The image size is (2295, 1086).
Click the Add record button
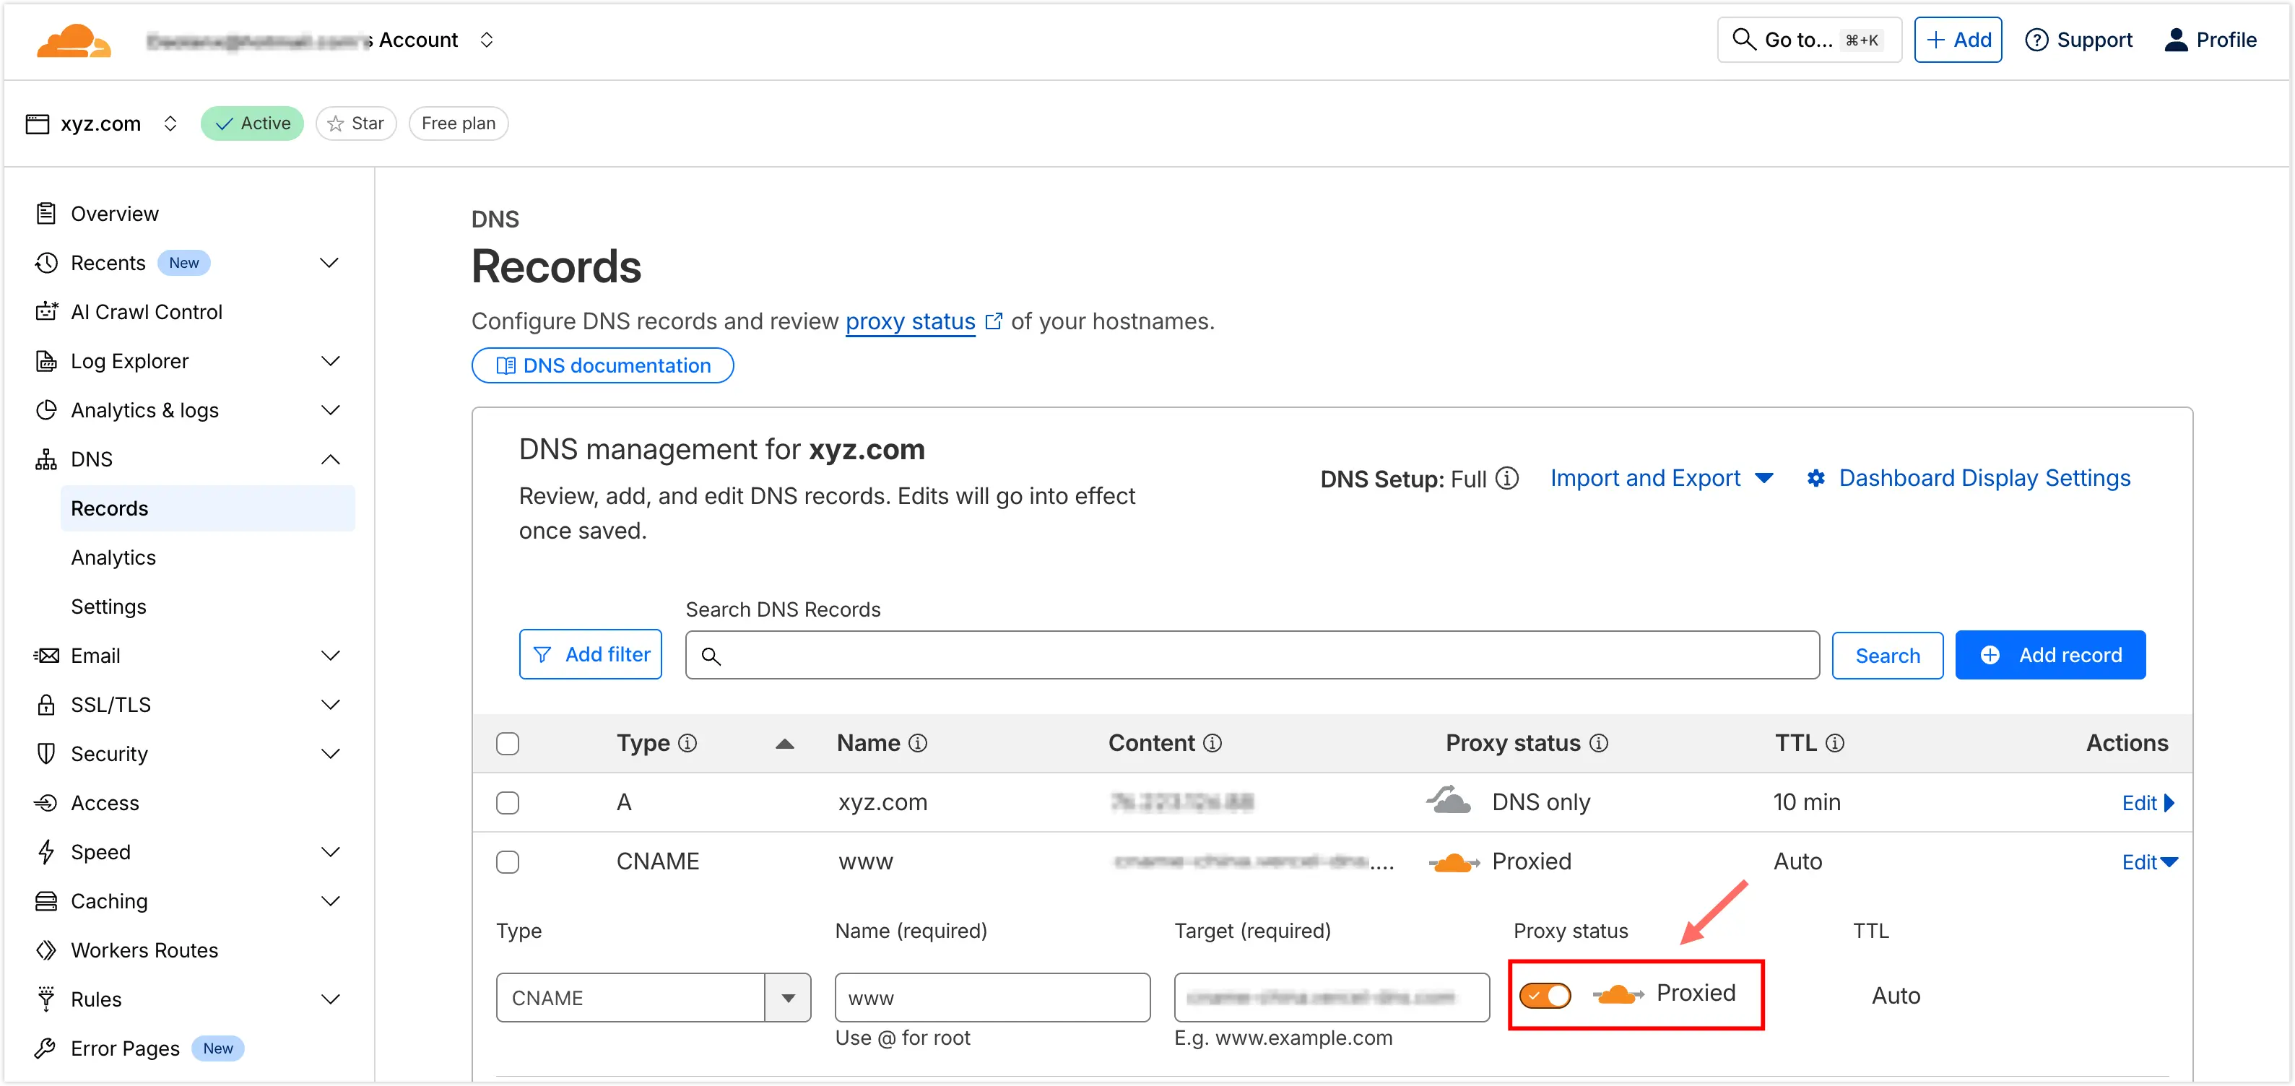(2050, 655)
